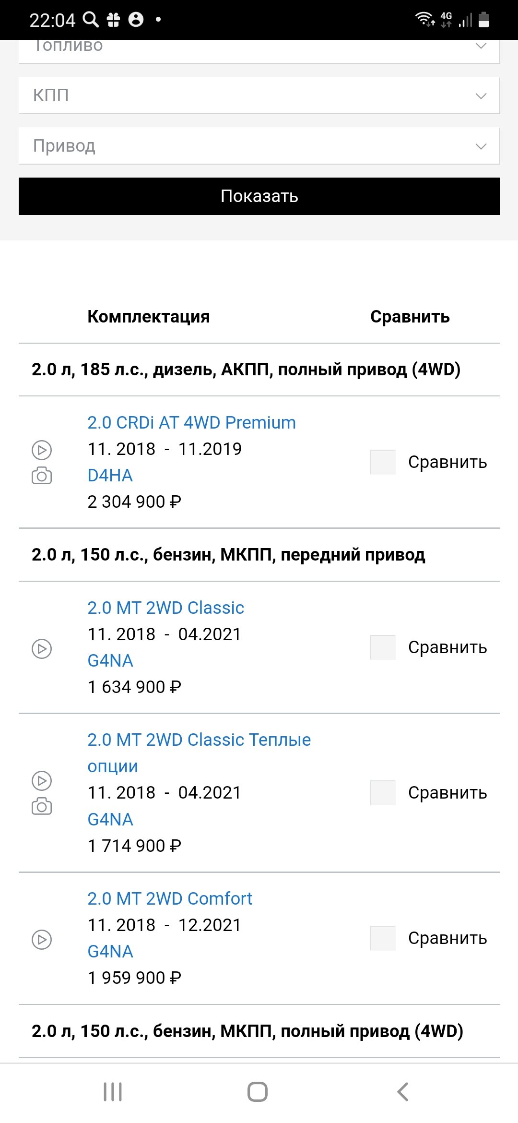
Task: Tap the Android back navigation icon
Action: (x=403, y=1092)
